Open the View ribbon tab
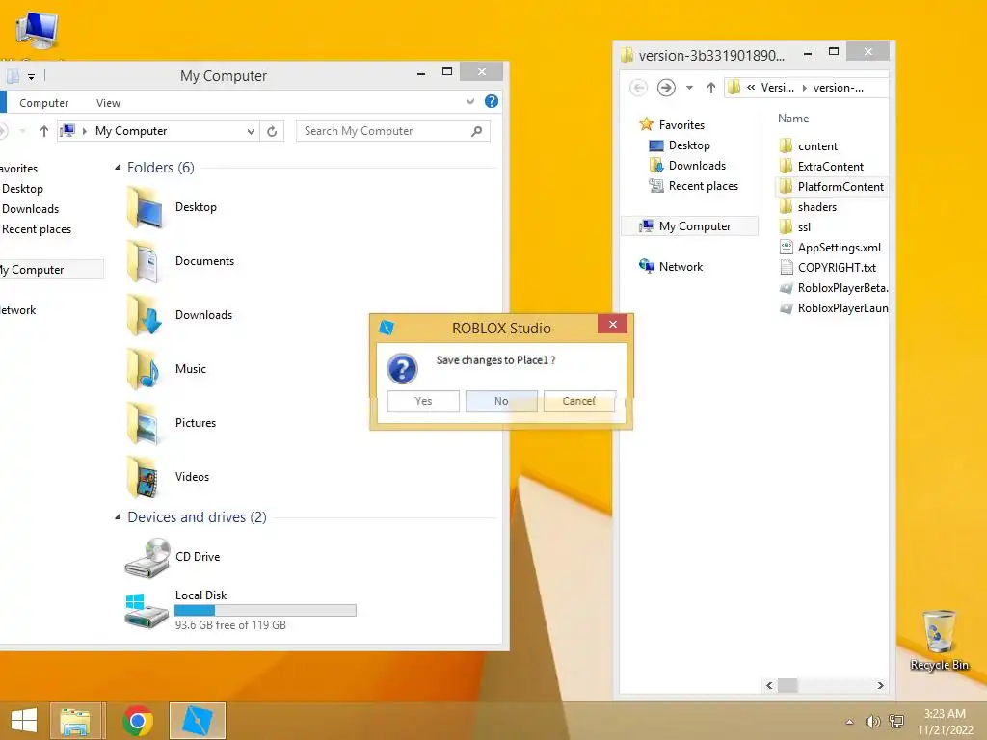Screen dimensions: 987x740 click(x=108, y=102)
